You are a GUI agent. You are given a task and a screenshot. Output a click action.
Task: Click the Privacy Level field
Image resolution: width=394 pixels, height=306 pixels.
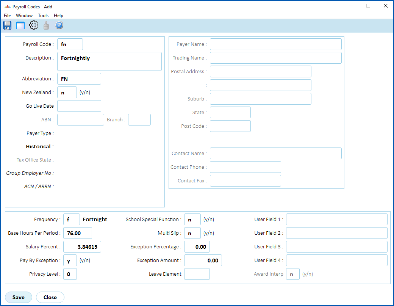point(70,274)
